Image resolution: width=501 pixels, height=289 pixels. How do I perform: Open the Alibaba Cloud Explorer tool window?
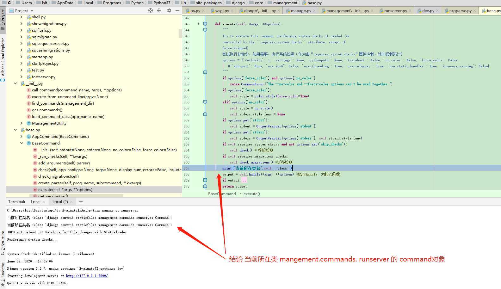coord(3,59)
